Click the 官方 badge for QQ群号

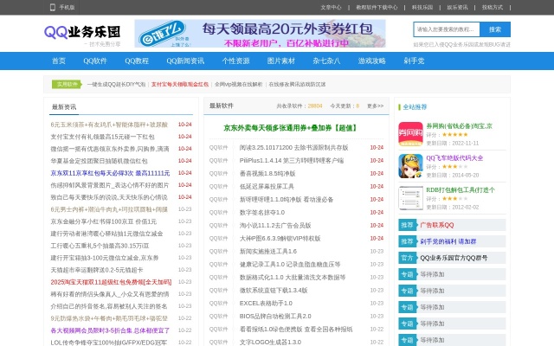click(407, 258)
